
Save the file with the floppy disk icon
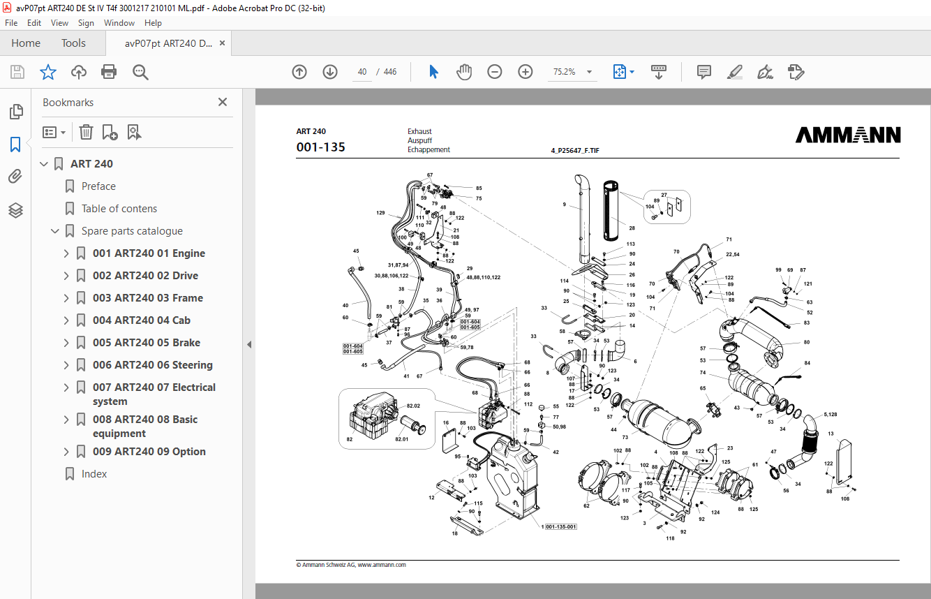coord(17,72)
